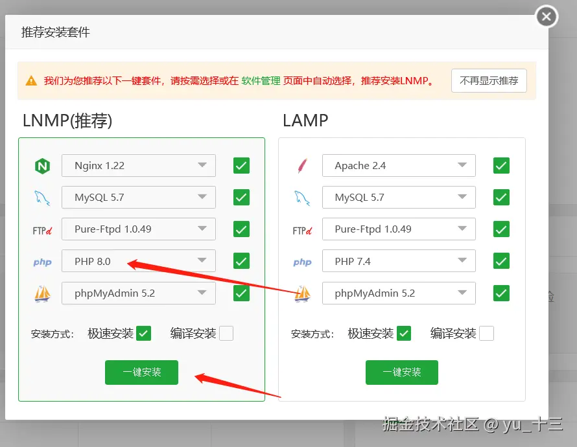This screenshot has height=447, width=577.
Task: Uncheck phpMyAdmin 5.2 in LNMP
Action: [241, 293]
